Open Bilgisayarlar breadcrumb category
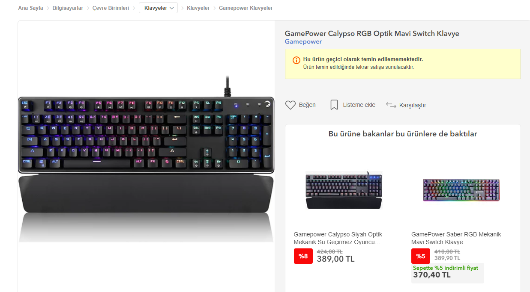The image size is (530, 292). tap(68, 8)
